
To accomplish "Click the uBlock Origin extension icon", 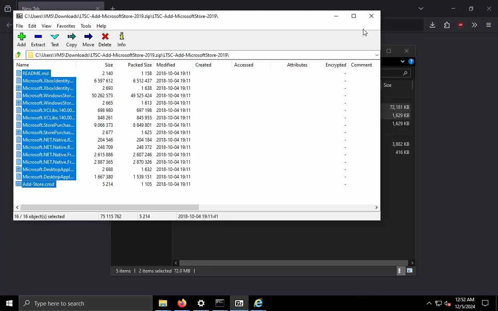I will (461, 25).
